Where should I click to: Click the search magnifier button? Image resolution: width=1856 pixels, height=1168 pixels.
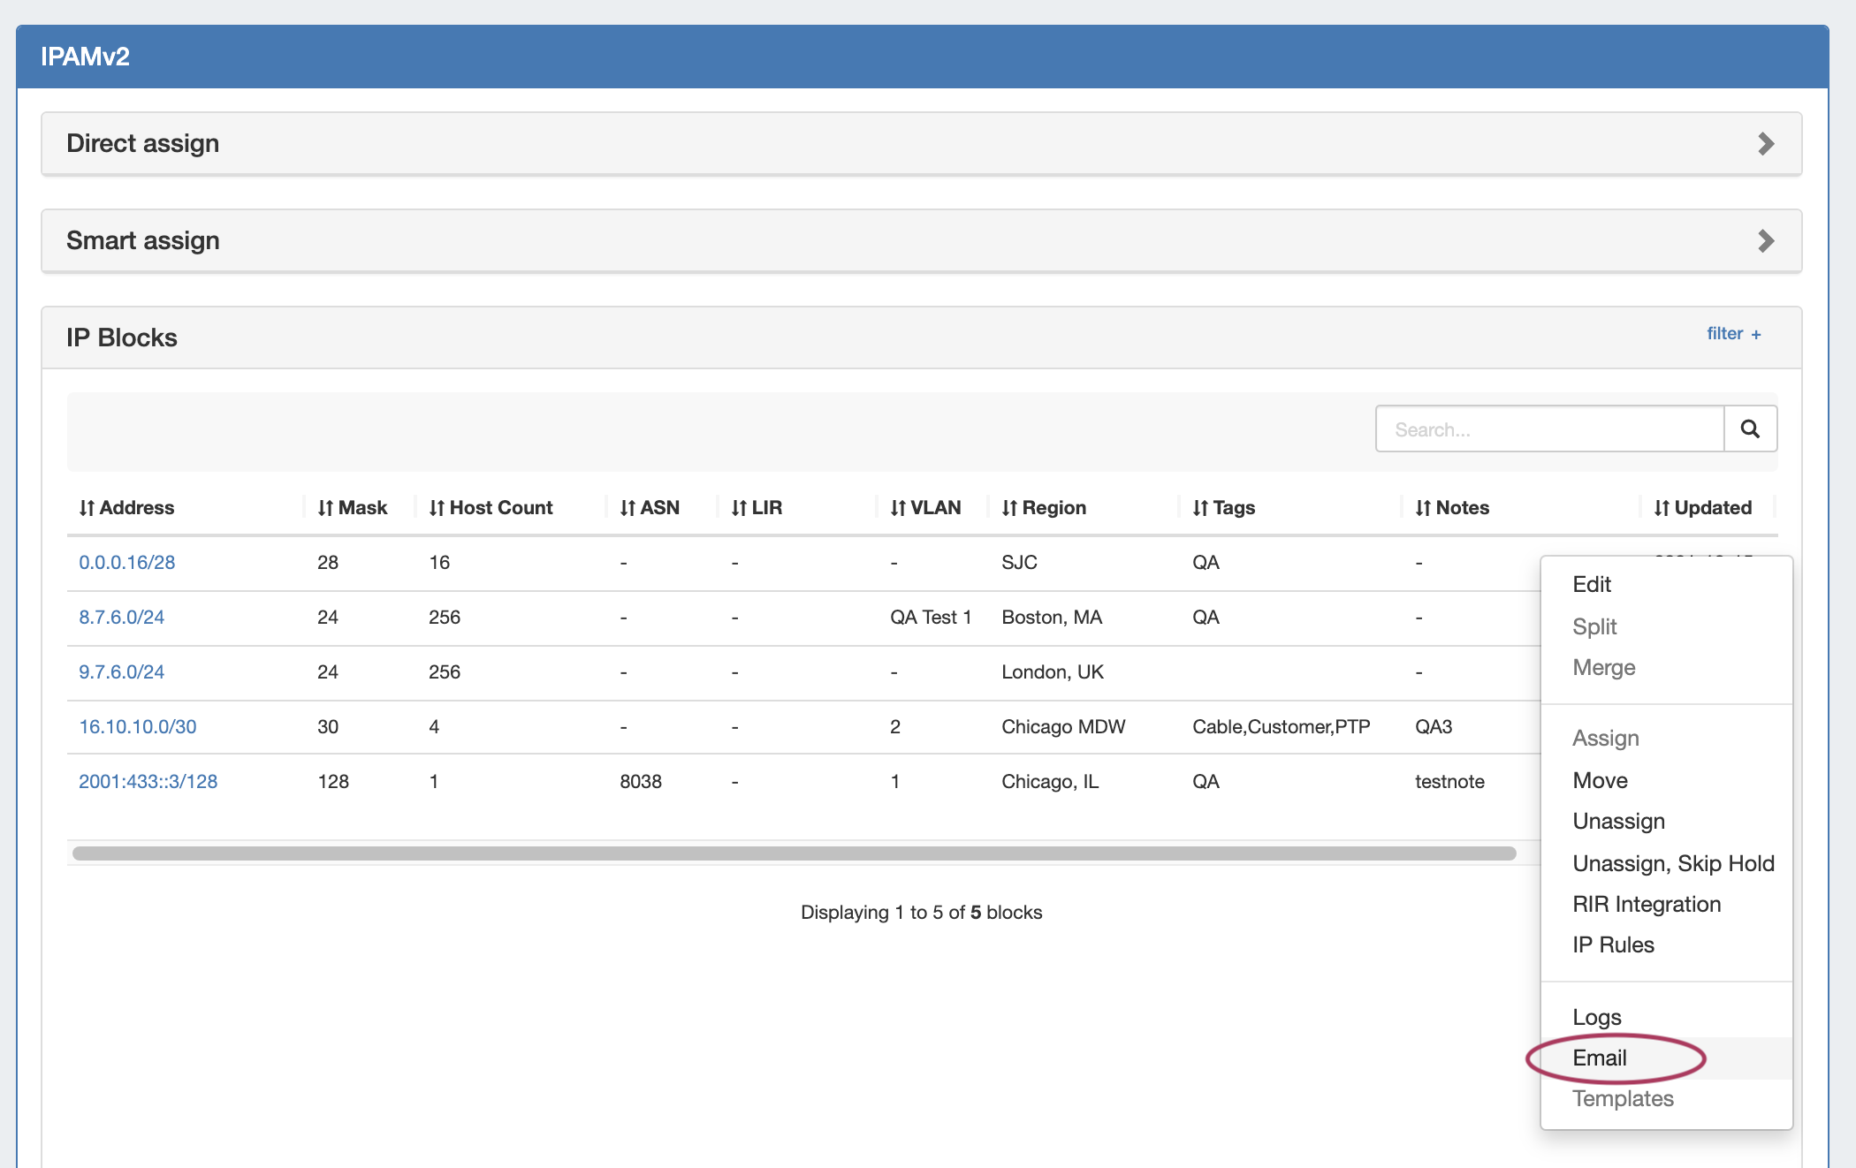point(1750,429)
